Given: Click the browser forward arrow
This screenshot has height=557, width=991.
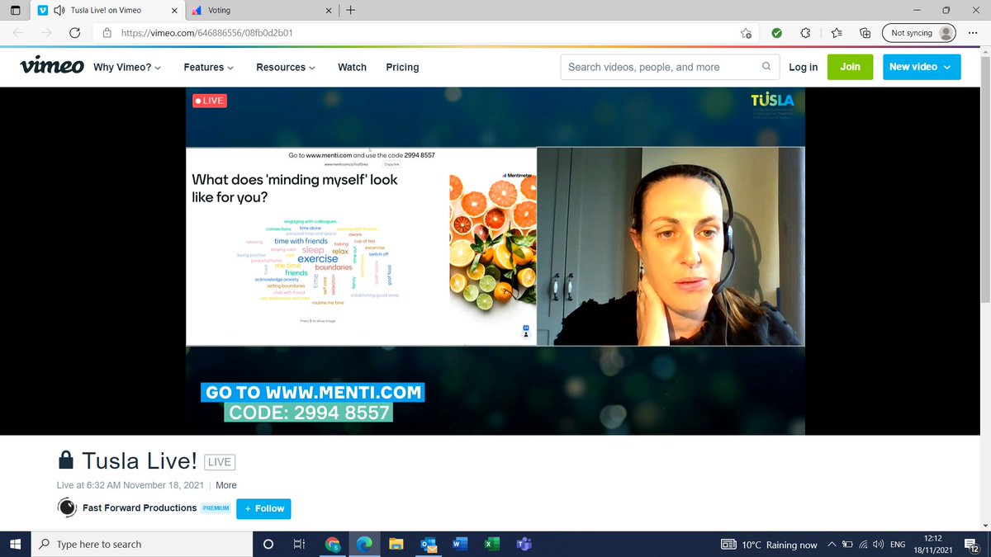Looking at the screenshot, I should click(x=46, y=33).
